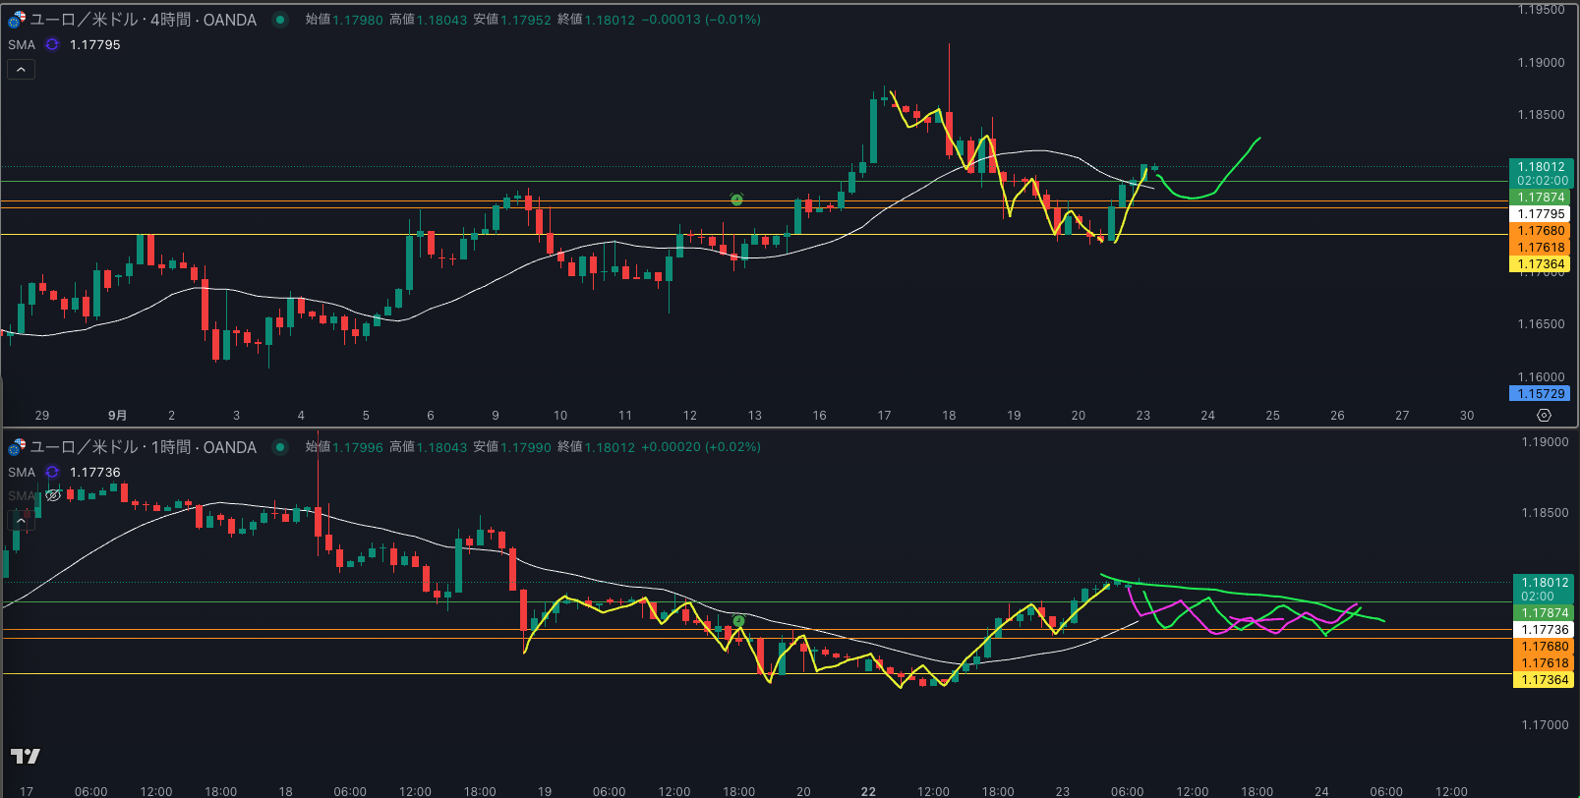1580x798 pixels.
Task: Click the purple SMA refresh icon on 4-hour chart
Action: click(52, 45)
